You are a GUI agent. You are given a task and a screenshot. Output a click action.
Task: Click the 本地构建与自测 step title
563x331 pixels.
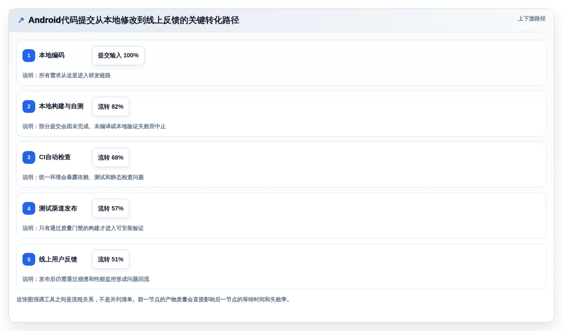point(61,107)
